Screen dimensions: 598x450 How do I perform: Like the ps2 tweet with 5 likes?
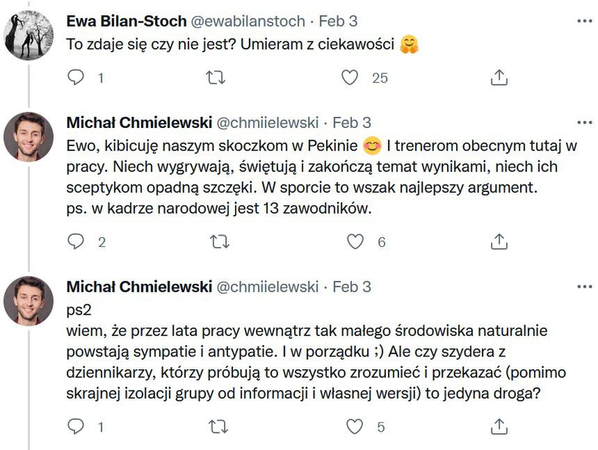click(355, 426)
